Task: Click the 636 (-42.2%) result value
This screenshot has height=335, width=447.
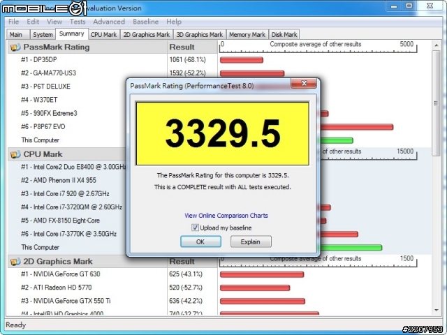Action: click(x=186, y=301)
